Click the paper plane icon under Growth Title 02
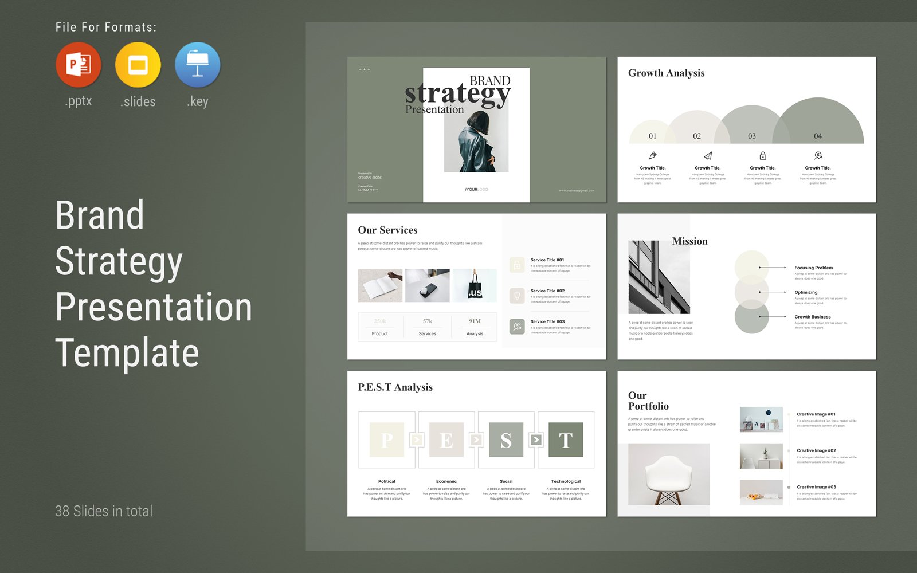 pyautogui.click(x=707, y=155)
